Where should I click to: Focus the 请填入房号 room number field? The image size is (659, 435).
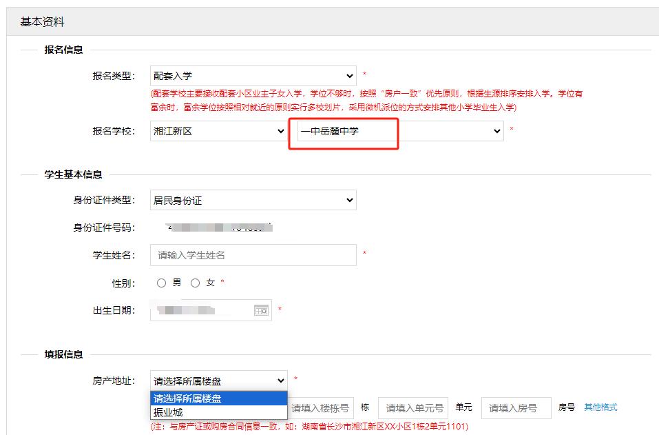click(516, 408)
